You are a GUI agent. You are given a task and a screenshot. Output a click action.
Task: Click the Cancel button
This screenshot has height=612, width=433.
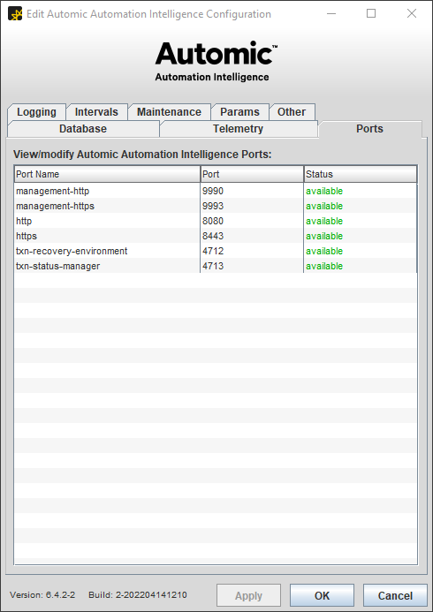[395, 595]
